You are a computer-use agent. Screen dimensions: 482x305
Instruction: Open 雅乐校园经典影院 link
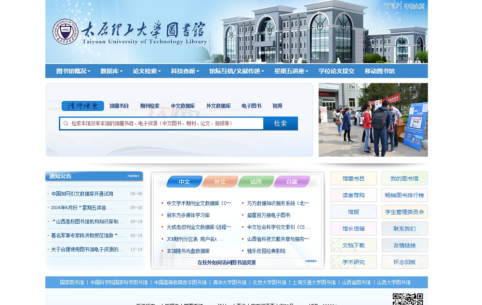(x=266, y=251)
